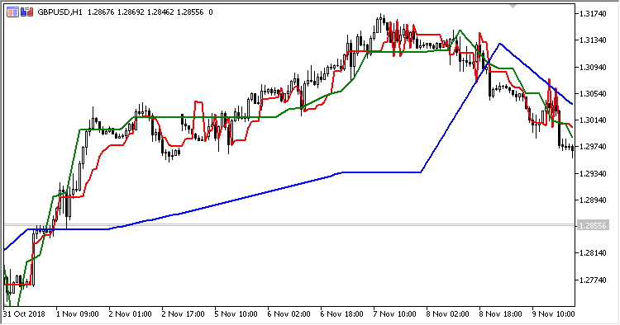Image resolution: width=620 pixels, height=325 pixels.
Task: Click the 1.29740 price scale value
Action: tap(593, 146)
